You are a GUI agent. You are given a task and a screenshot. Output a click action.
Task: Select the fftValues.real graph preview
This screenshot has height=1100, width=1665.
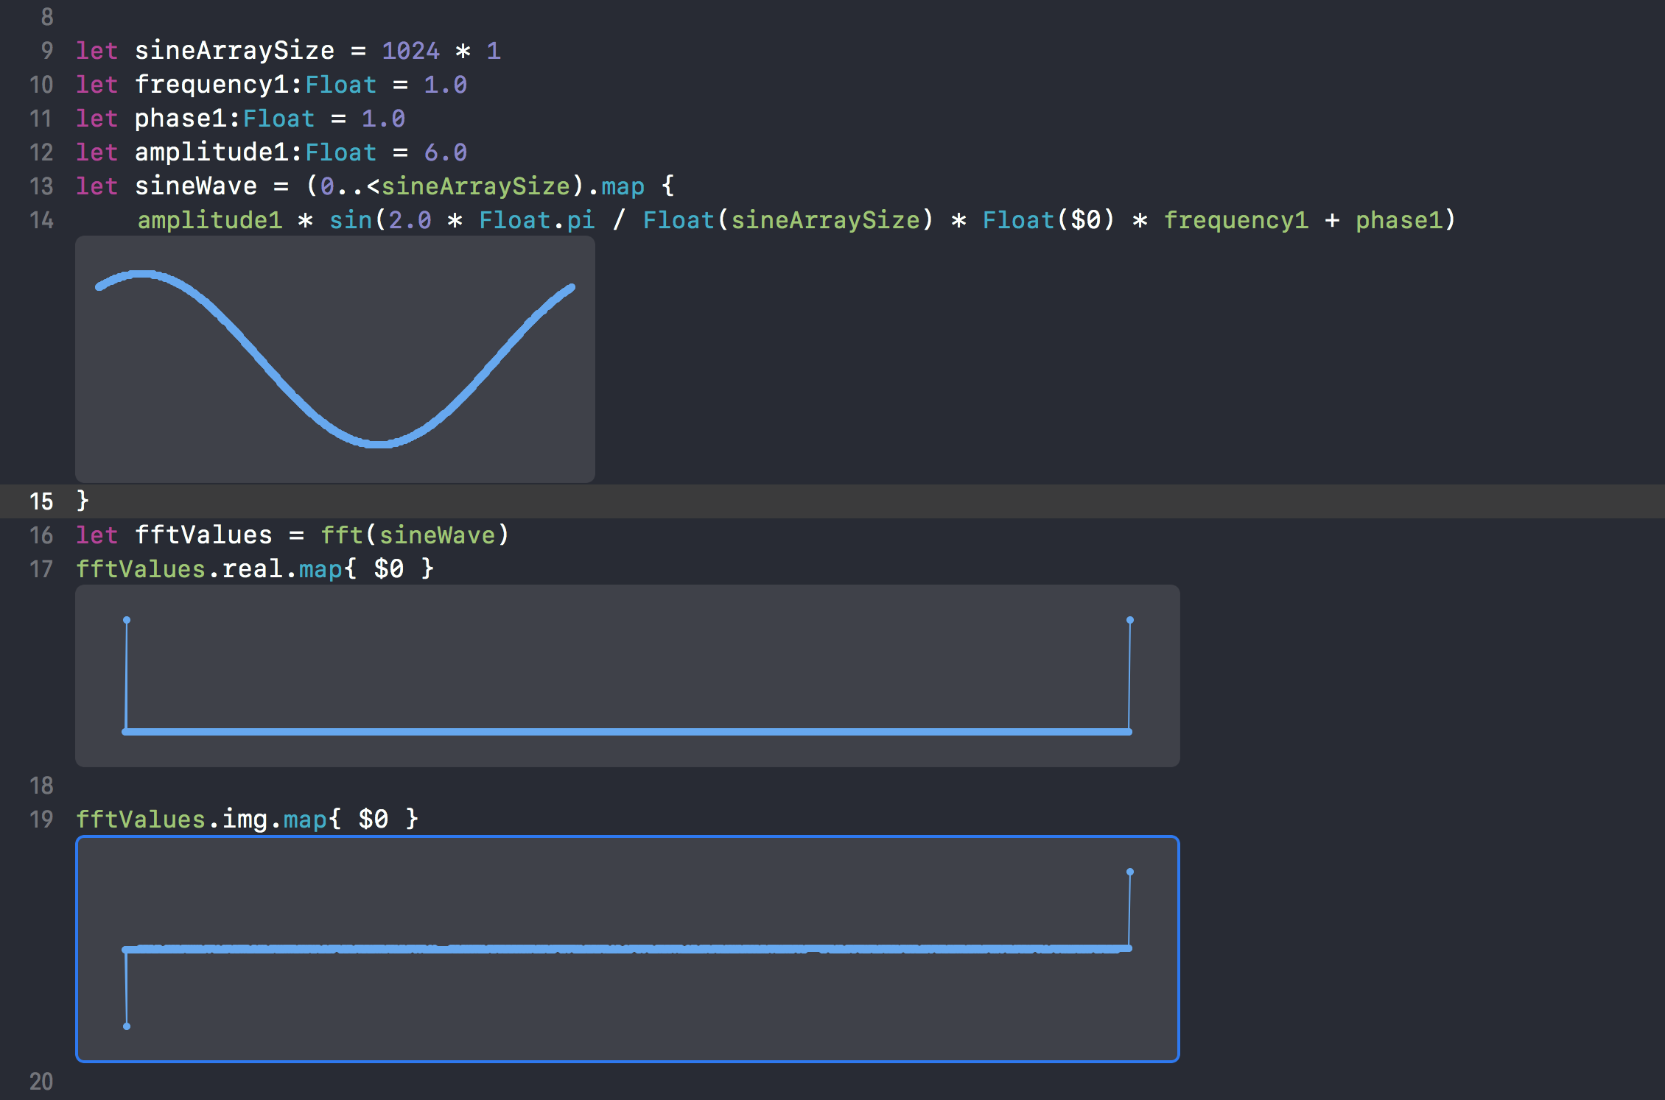tap(628, 676)
